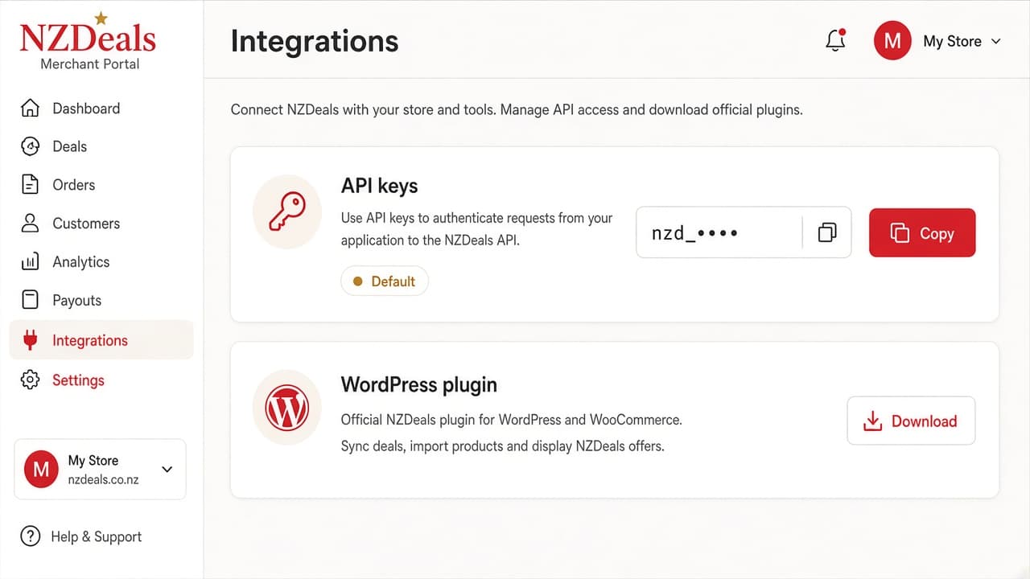Screen dimensions: 1030x579
Task: Click the Deals sidebar icon
Action: point(30,146)
